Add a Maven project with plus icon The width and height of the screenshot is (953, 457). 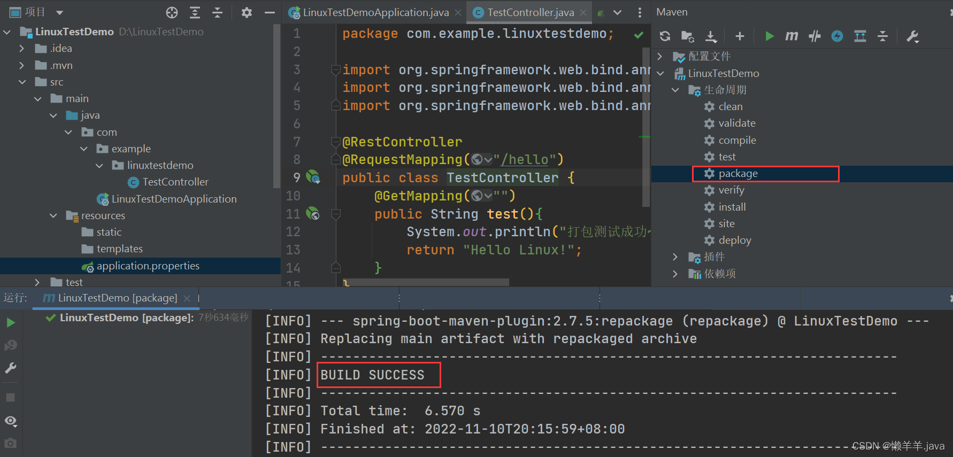740,36
